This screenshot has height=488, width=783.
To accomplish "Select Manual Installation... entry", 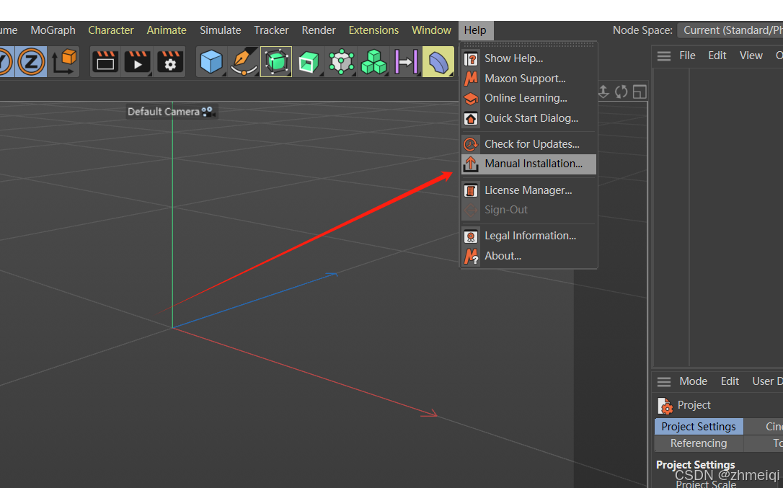I will point(528,164).
